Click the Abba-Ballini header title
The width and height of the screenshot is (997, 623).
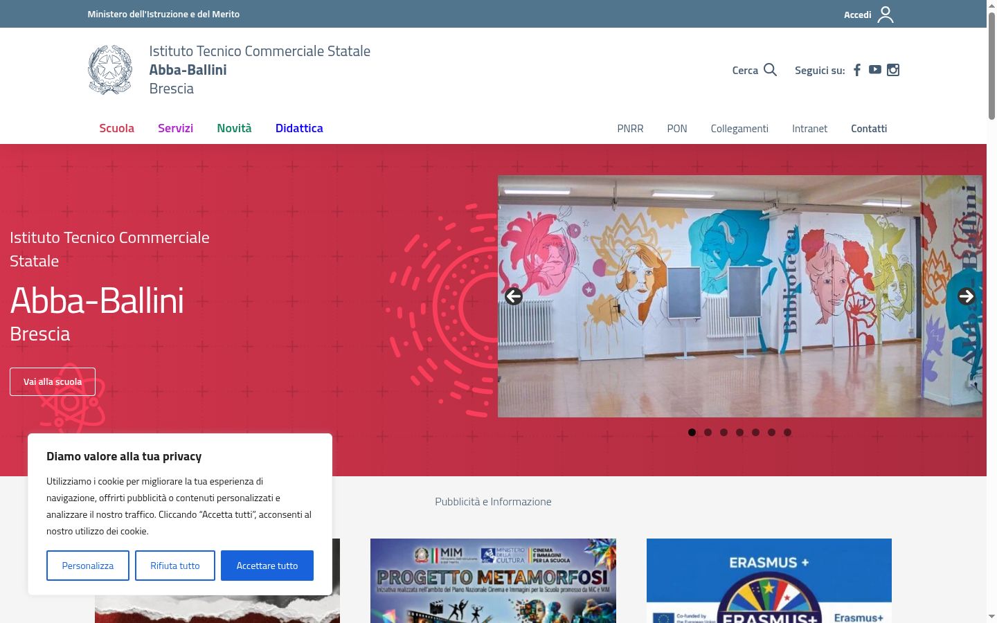(x=188, y=70)
